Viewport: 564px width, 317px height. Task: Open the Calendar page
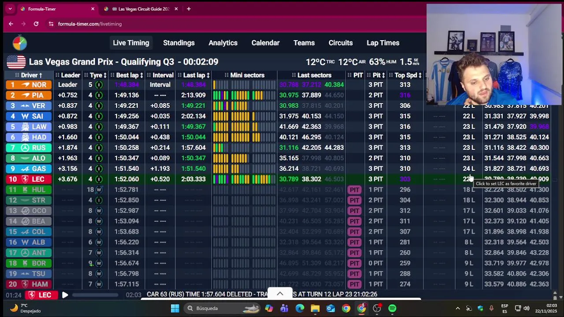(265, 43)
